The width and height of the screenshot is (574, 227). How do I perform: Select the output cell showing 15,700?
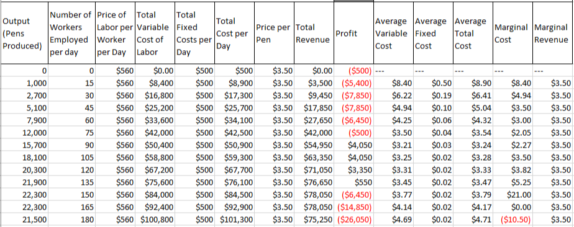(x=24, y=145)
